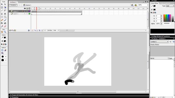Click Lock All Layers padlock icon
The image size is (175, 98).
tap(27, 8)
